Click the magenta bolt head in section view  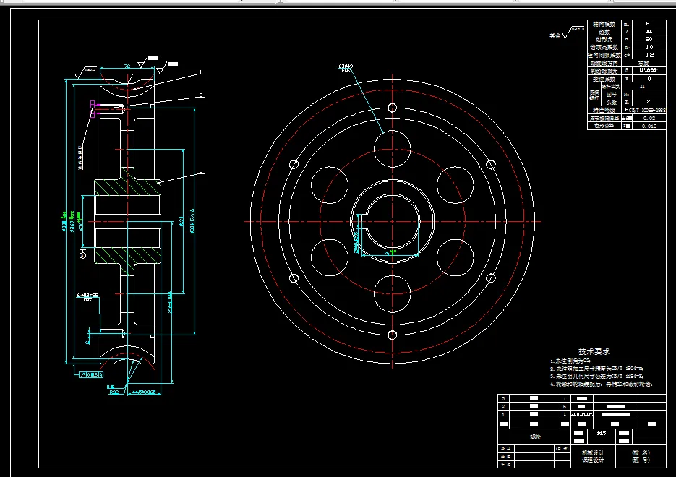[93, 109]
